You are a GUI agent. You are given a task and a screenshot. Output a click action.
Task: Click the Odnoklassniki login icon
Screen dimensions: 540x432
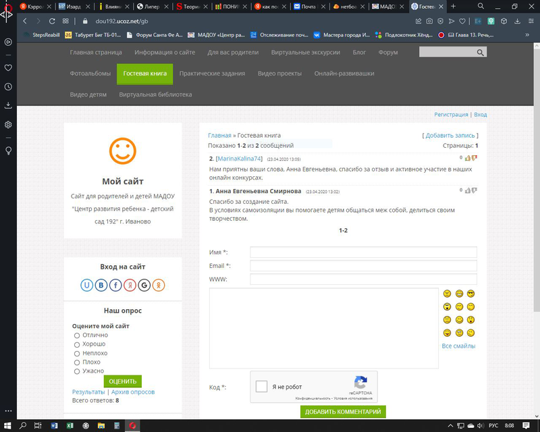159,285
